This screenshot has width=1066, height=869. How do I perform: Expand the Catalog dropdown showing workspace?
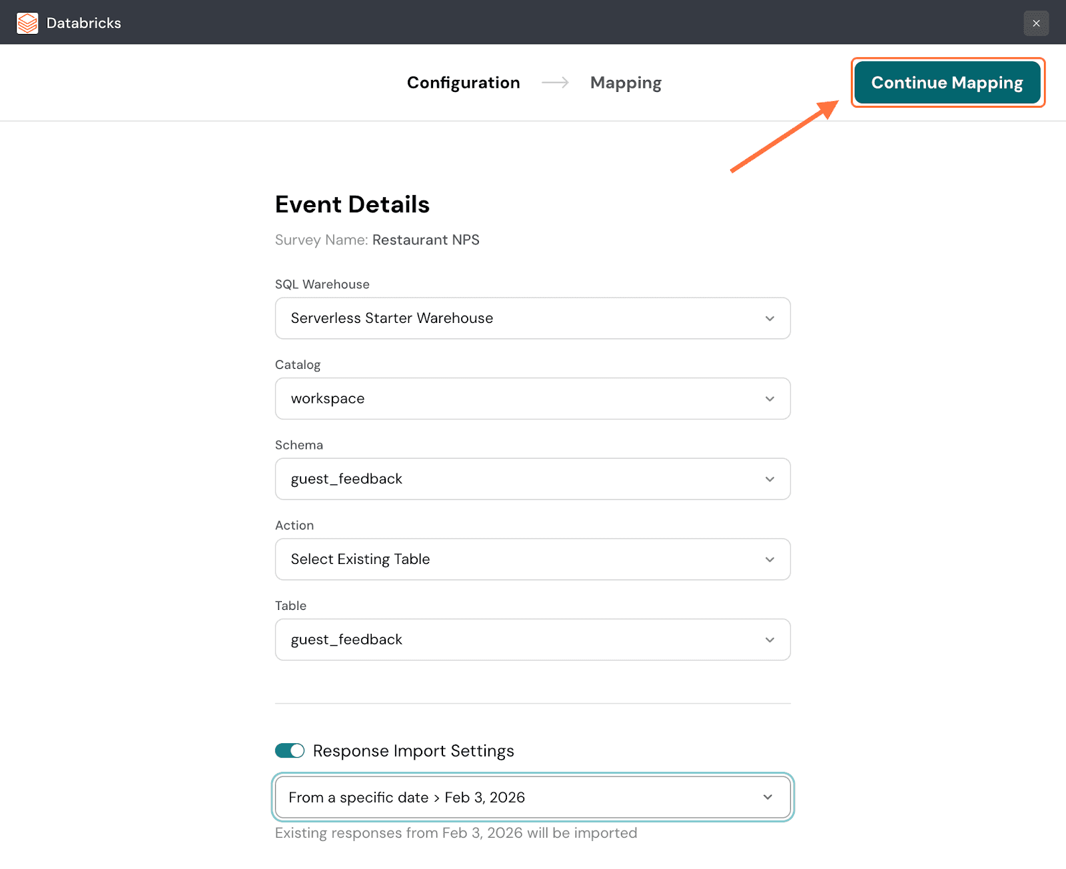coord(520,399)
